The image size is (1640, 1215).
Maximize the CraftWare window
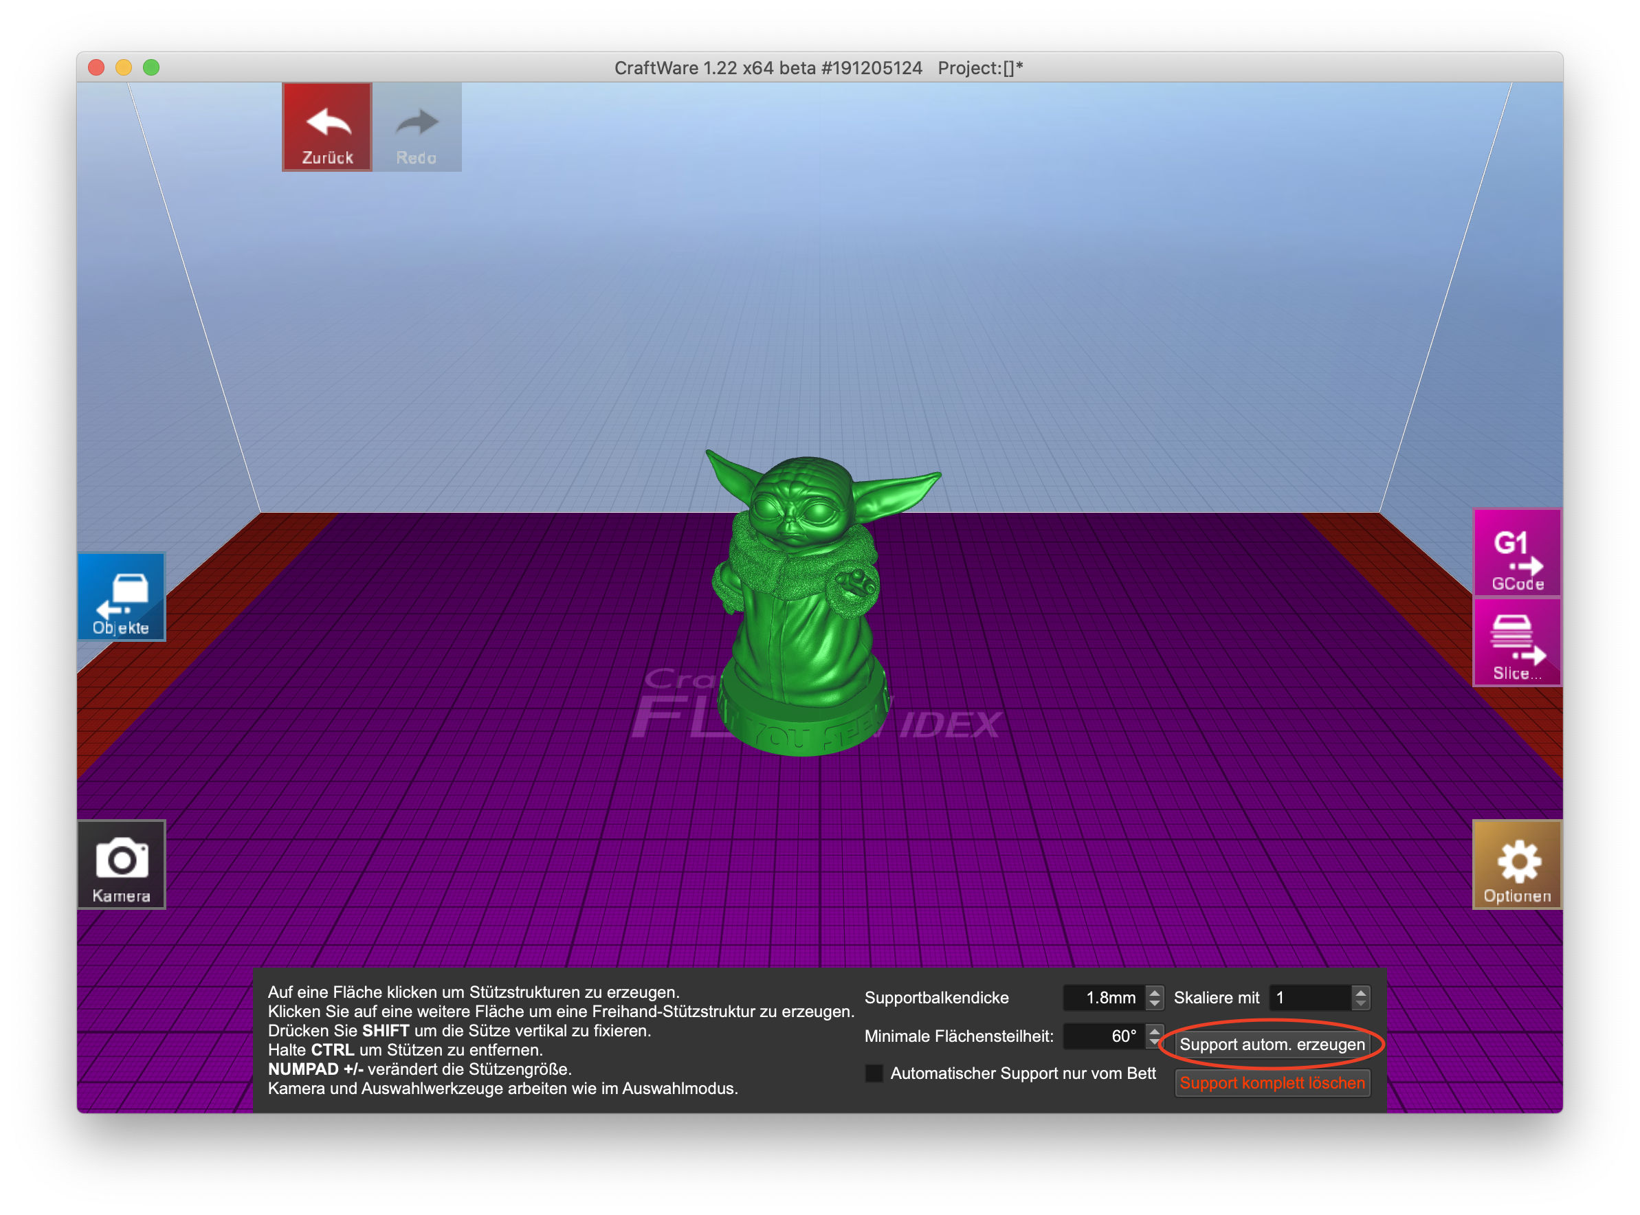click(x=151, y=67)
